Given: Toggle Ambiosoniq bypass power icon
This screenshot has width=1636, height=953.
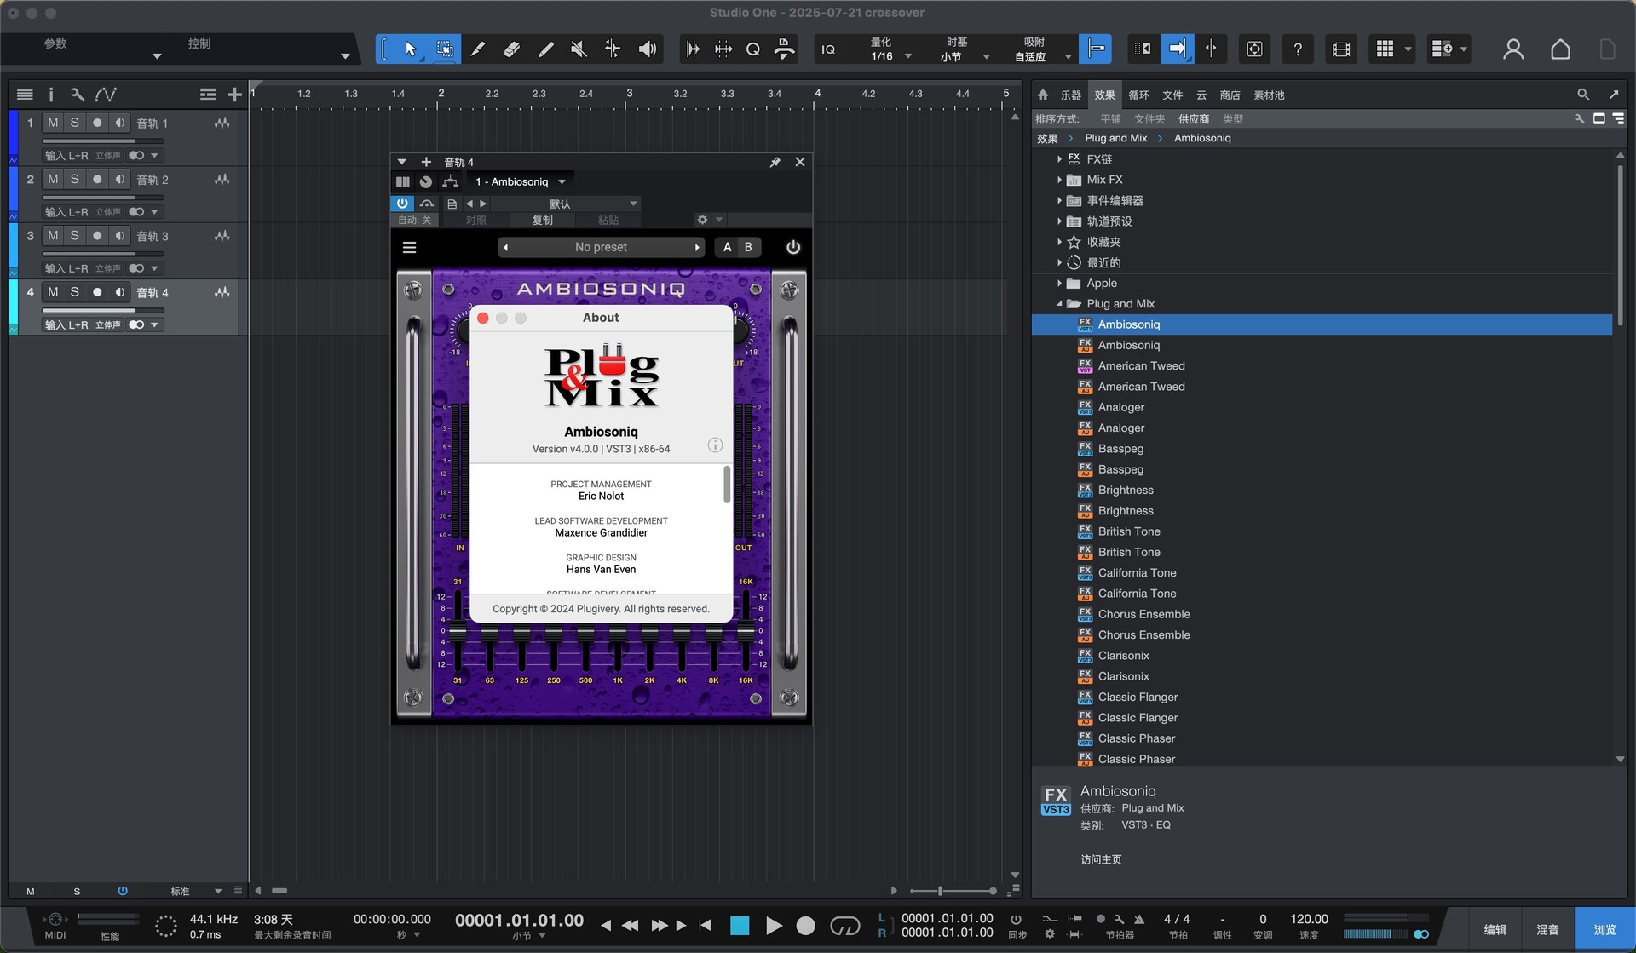Looking at the screenshot, I should [793, 247].
